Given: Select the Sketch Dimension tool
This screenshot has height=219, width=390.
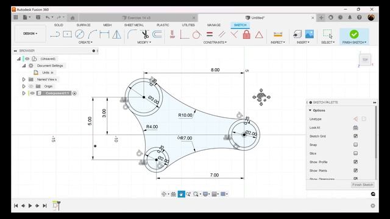Looking at the screenshot, I should pos(104,34).
